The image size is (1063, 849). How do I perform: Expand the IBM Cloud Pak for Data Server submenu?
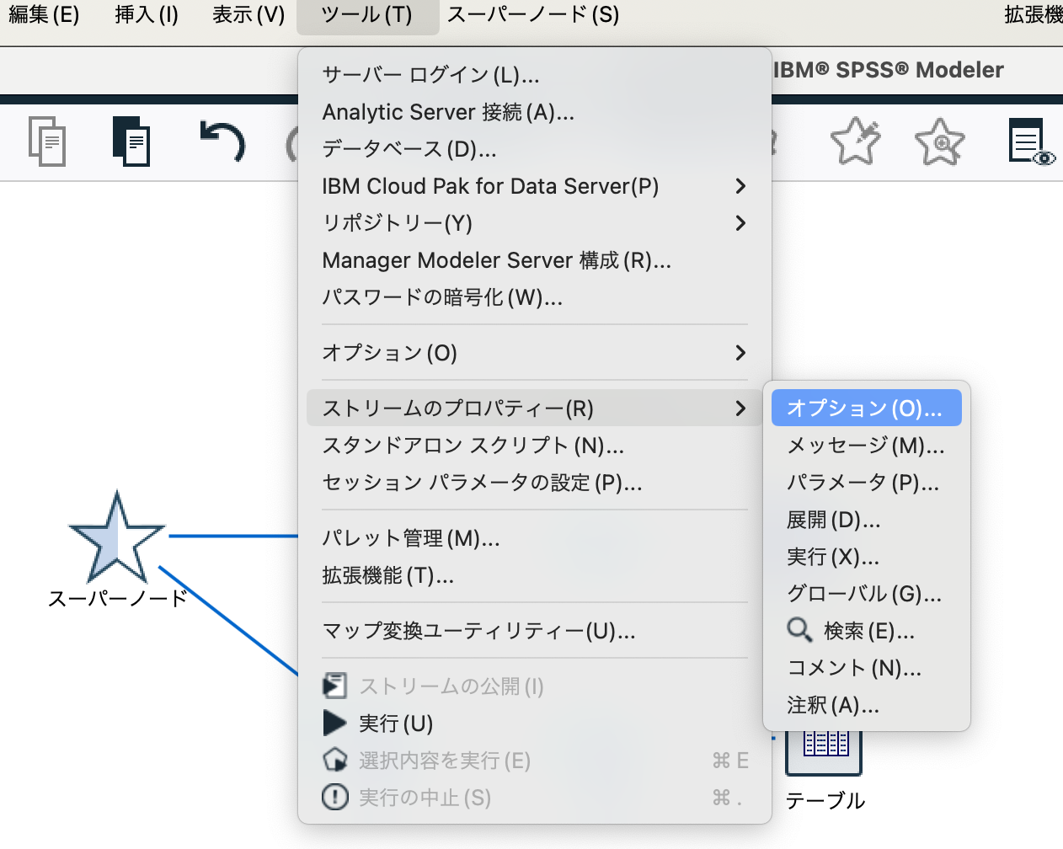click(x=490, y=186)
